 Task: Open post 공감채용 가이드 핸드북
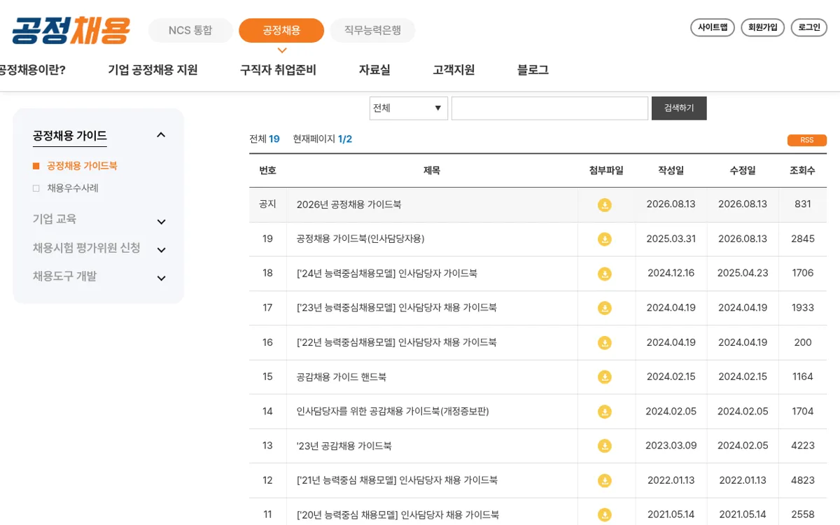coord(342,377)
